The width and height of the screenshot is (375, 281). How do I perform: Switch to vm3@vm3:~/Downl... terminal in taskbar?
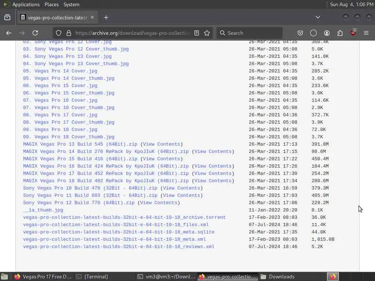166,277
